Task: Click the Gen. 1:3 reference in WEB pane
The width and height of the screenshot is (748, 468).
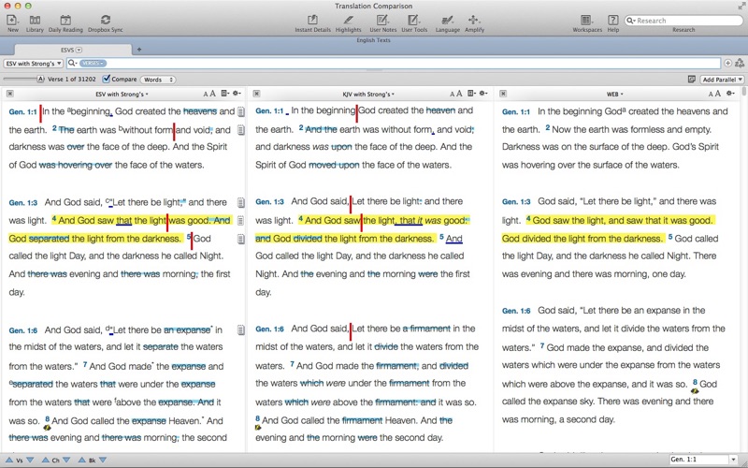Action: (x=516, y=202)
